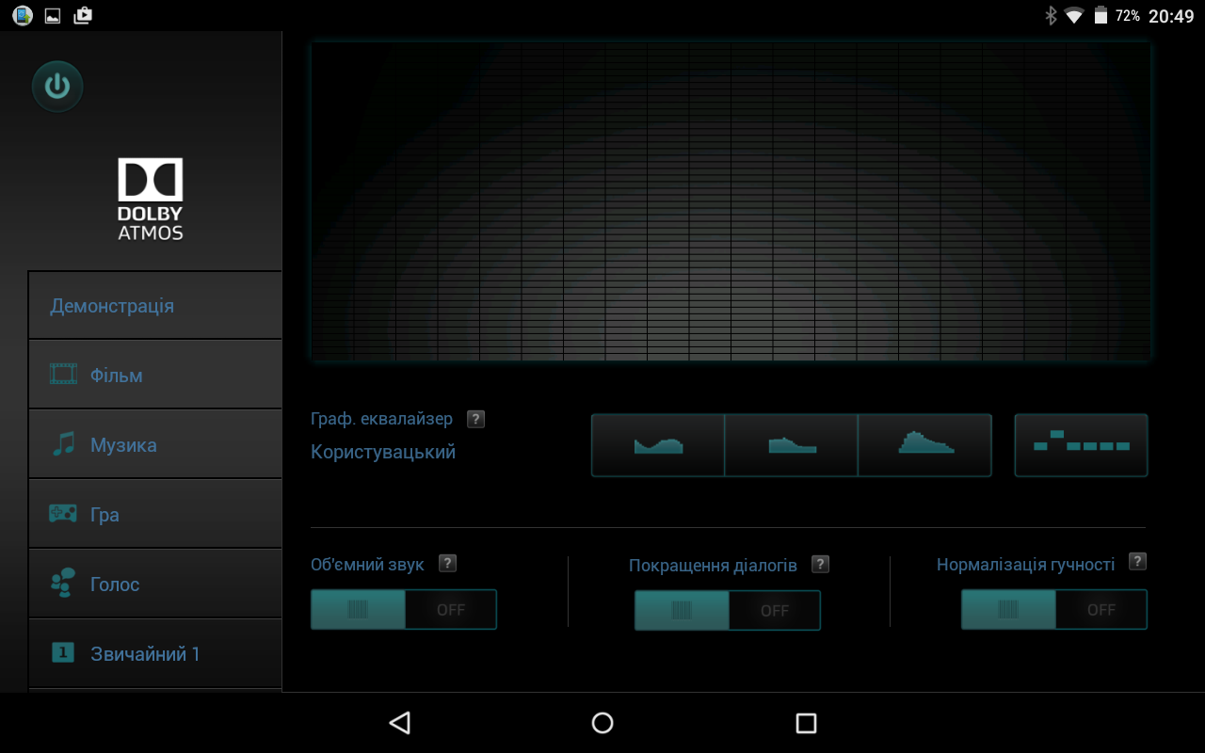Toggle the Об'ємний звук switch

[x=404, y=610]
